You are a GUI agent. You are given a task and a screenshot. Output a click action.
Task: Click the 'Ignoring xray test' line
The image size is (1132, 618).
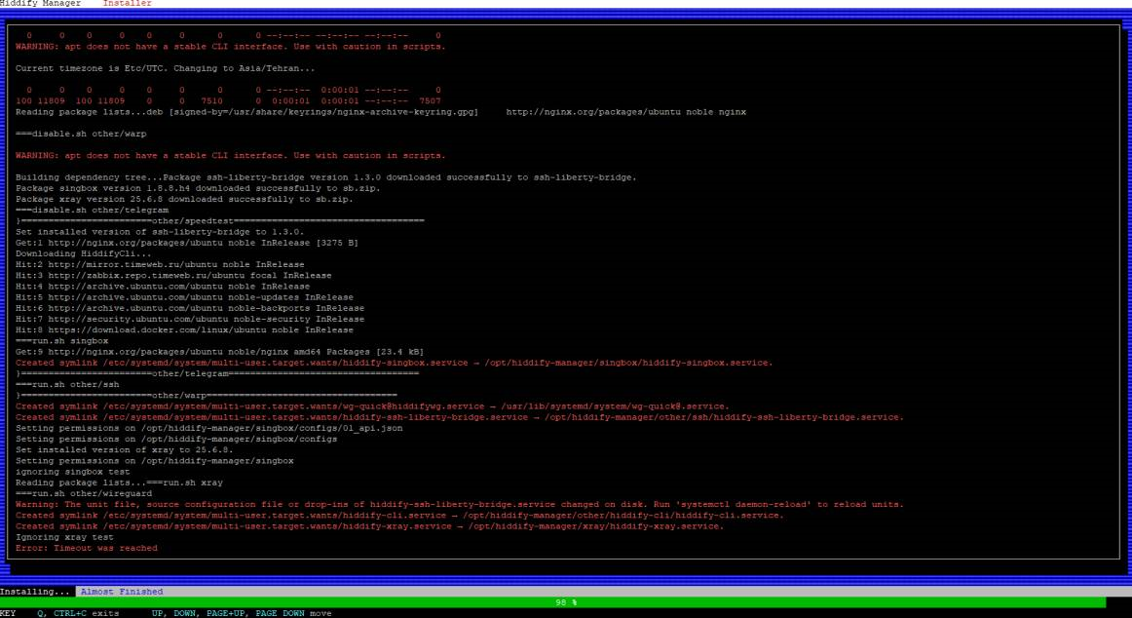(64, 537)
